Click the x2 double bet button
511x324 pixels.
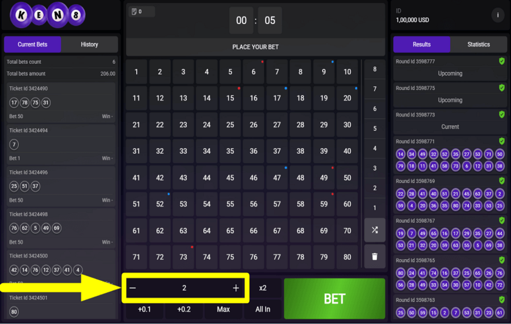coord(263,288)
